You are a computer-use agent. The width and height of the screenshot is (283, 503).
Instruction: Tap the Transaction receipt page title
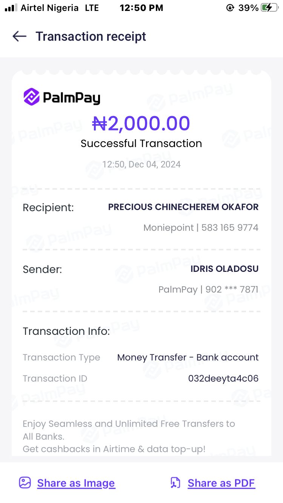[x=91, y=37]
